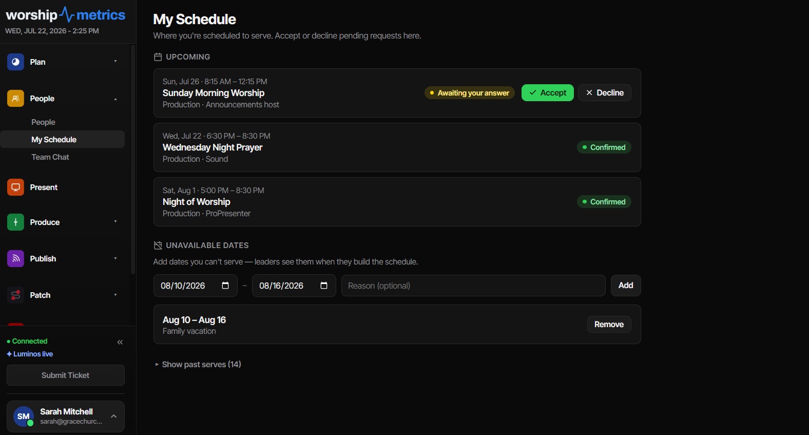Click Confirmed badge for Wednesday Night Prayer
Screen dimensions: 809x435
coord(604,147)
